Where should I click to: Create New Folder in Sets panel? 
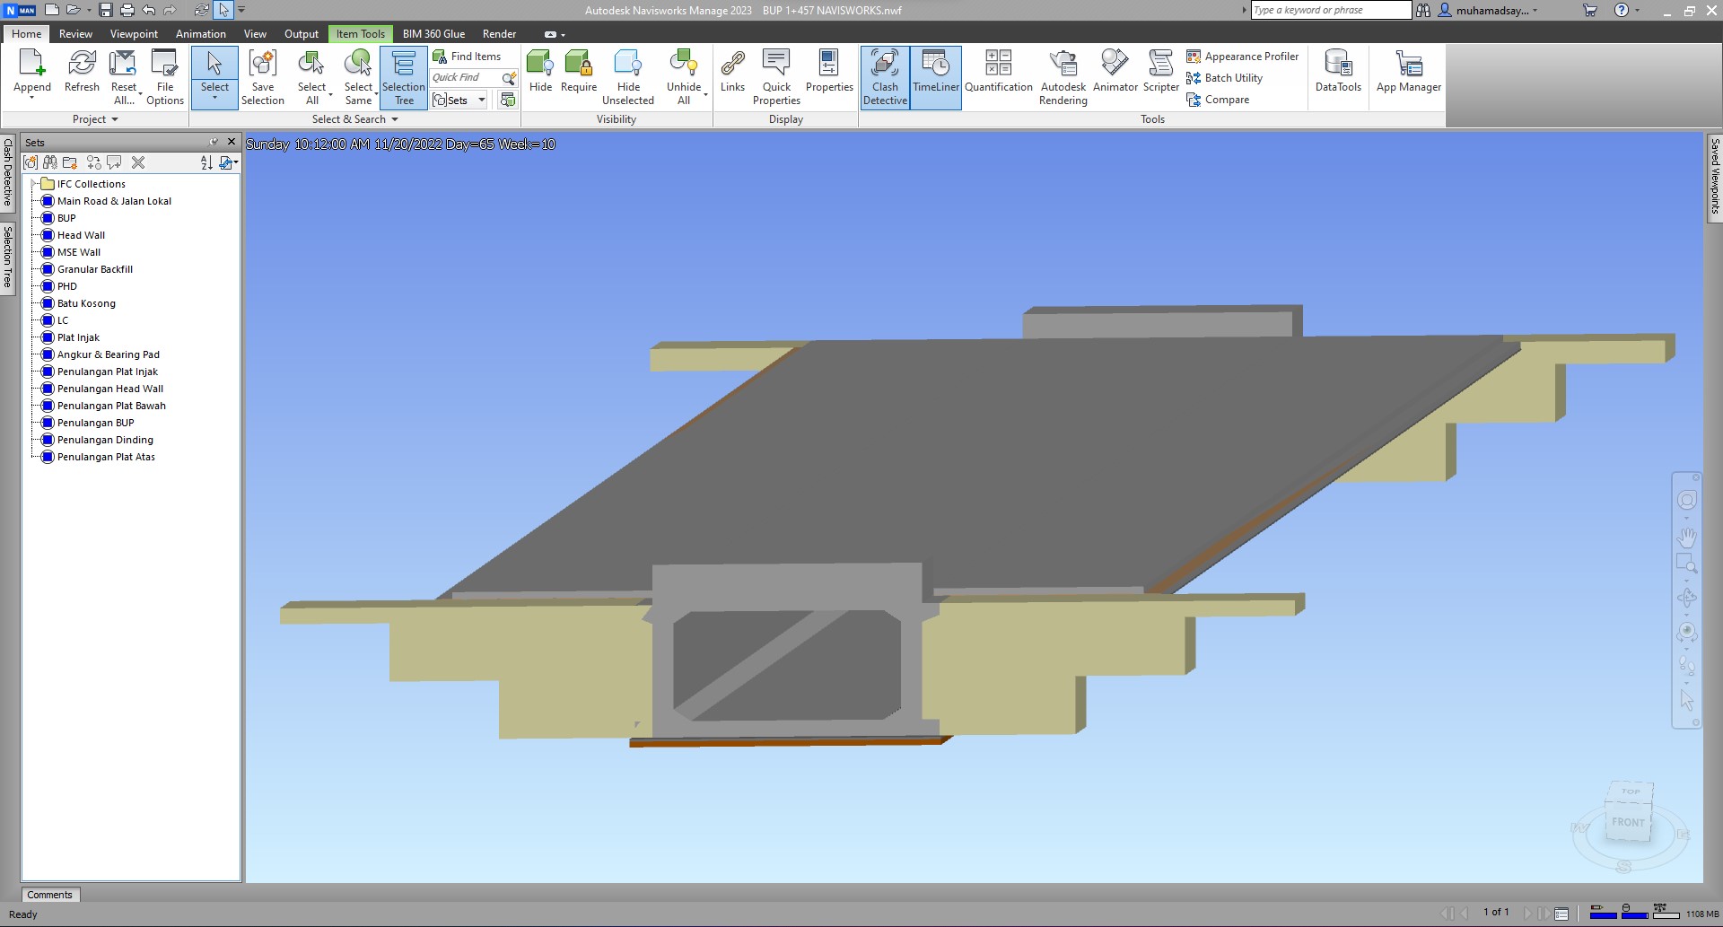pyautogui.click(x=70, y=162)
